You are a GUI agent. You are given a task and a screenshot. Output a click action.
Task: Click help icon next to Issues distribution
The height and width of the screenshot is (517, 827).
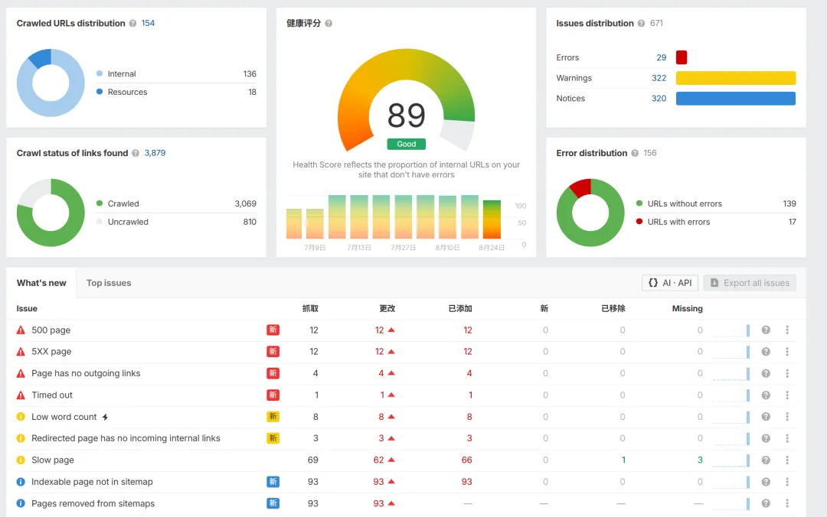point(642,23)
